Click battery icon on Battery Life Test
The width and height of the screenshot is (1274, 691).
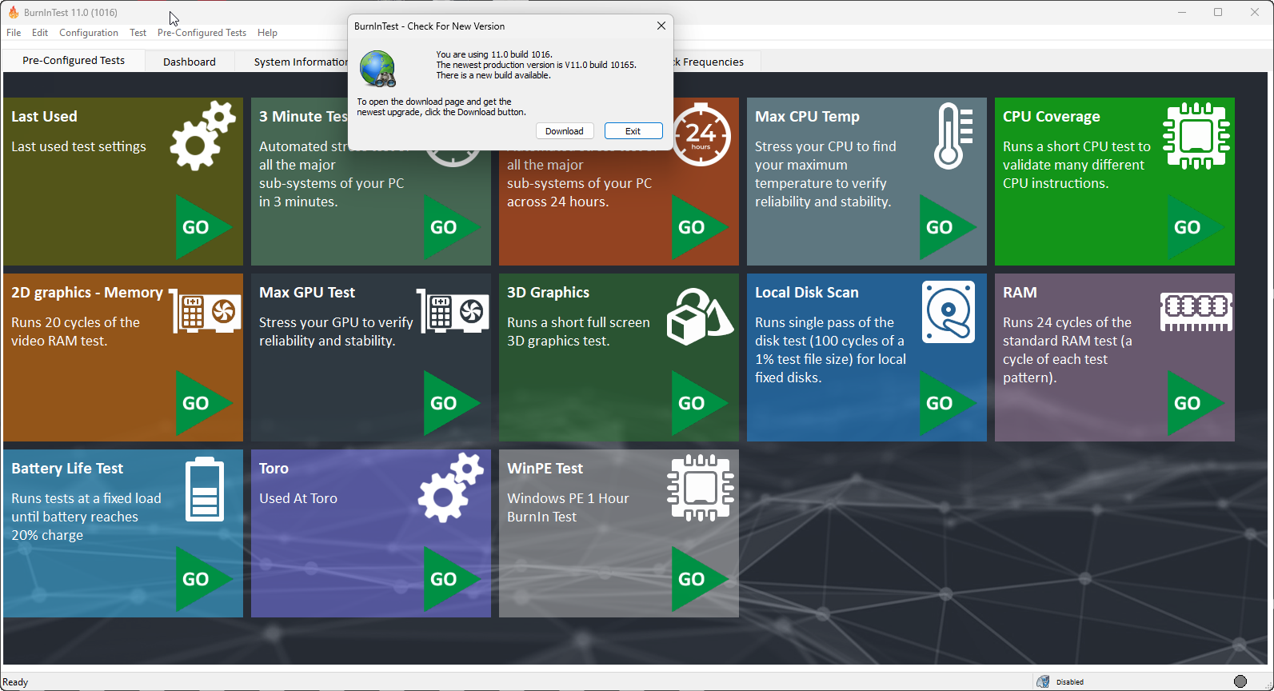[205, 489]
